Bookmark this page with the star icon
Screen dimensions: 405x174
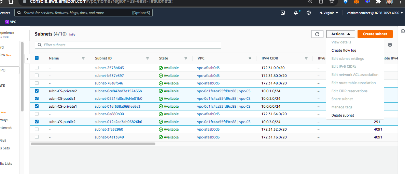[x=332, y=2]
